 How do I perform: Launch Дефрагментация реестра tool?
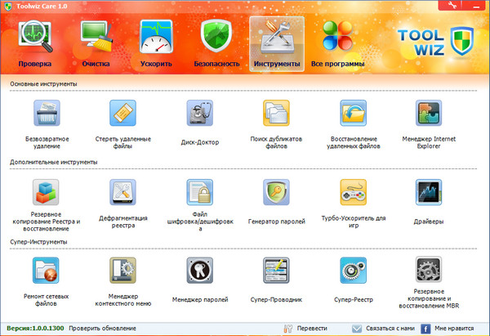tap(122, 193)
